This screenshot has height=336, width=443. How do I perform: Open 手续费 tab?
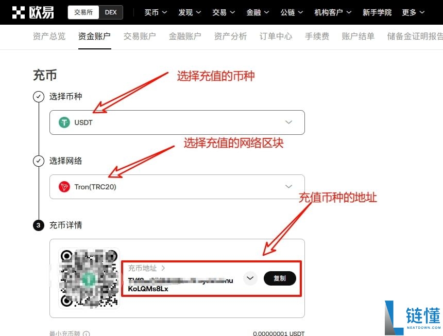(x=317, y=36)
